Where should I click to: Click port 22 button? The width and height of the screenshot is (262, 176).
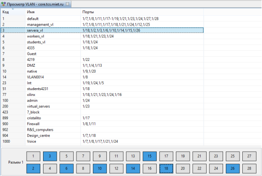pos(199,169)
